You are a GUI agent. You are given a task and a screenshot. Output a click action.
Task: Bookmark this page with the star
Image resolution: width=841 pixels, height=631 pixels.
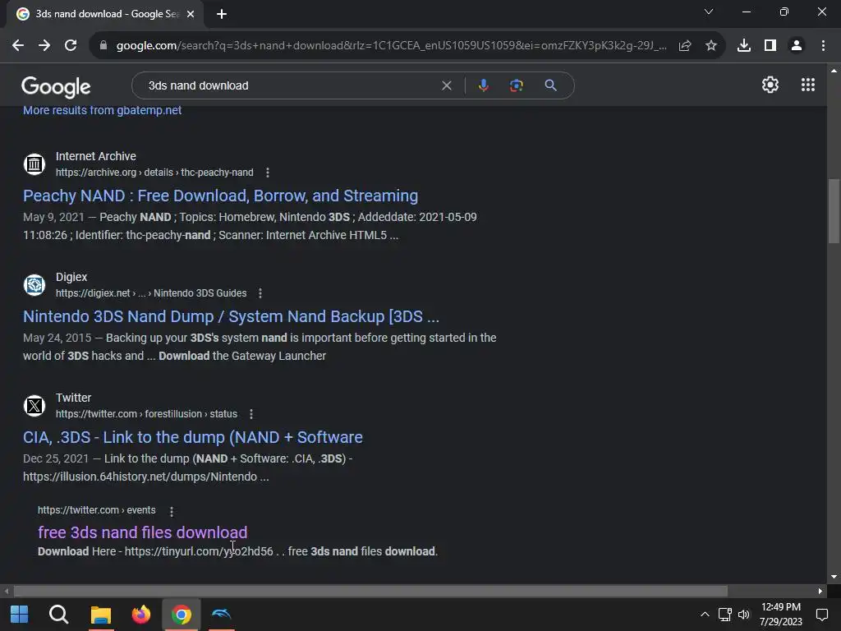click(711, 46)
